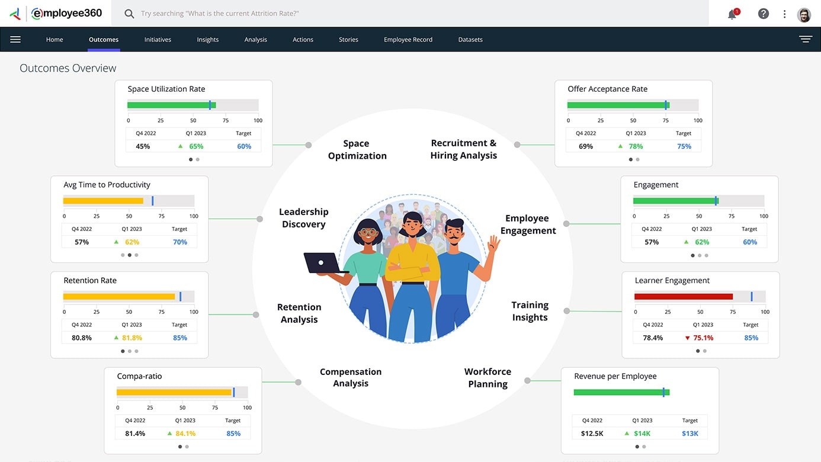
Task: Click the filter icon below the avatar
Action: coord(806,38)
